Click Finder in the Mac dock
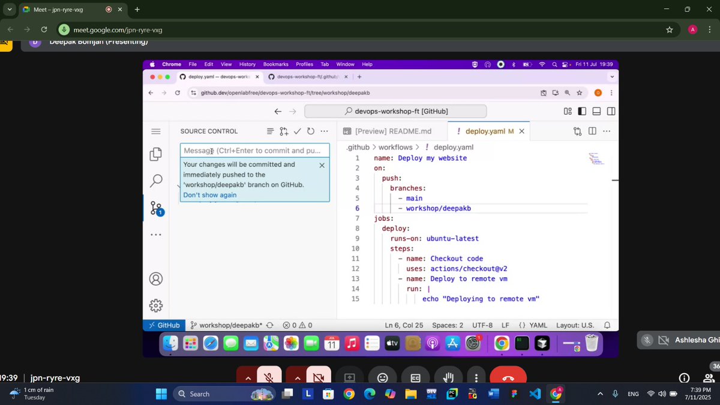720x405 pixels. [x=170, y=343]
